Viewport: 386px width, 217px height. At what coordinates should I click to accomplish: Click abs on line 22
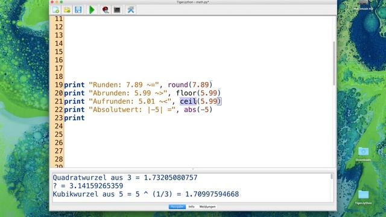190,110
